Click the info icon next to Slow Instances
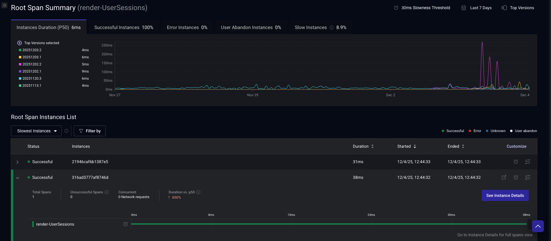Viewport: 551px width, 241px height. point(332,28)
